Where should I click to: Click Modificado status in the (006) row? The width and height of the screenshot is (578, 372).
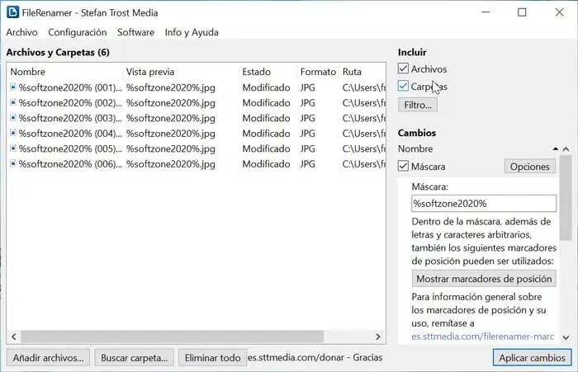266,164
